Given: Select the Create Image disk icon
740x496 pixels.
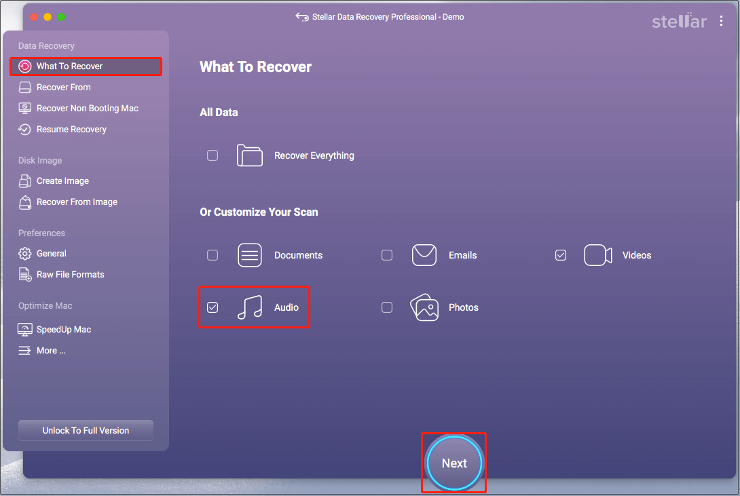Looking at the screenshot, I should click(x=24, y=180).
